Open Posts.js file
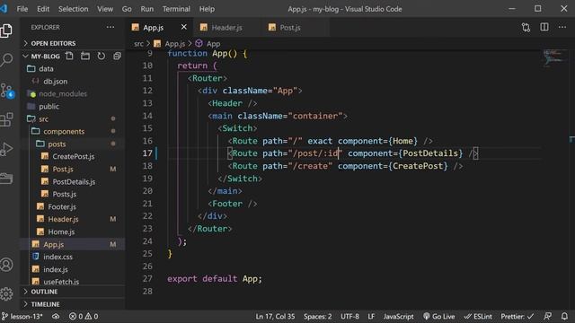The image size is (575, 323). (x=64, y=194)
